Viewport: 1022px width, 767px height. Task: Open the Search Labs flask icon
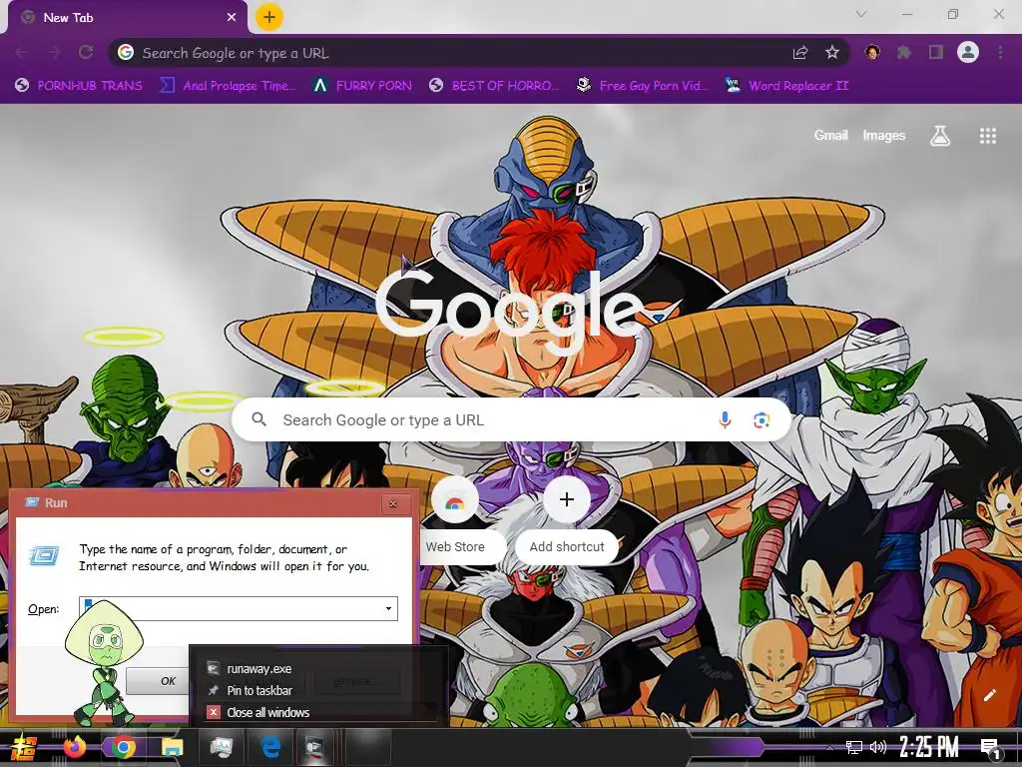click(940, 136)
